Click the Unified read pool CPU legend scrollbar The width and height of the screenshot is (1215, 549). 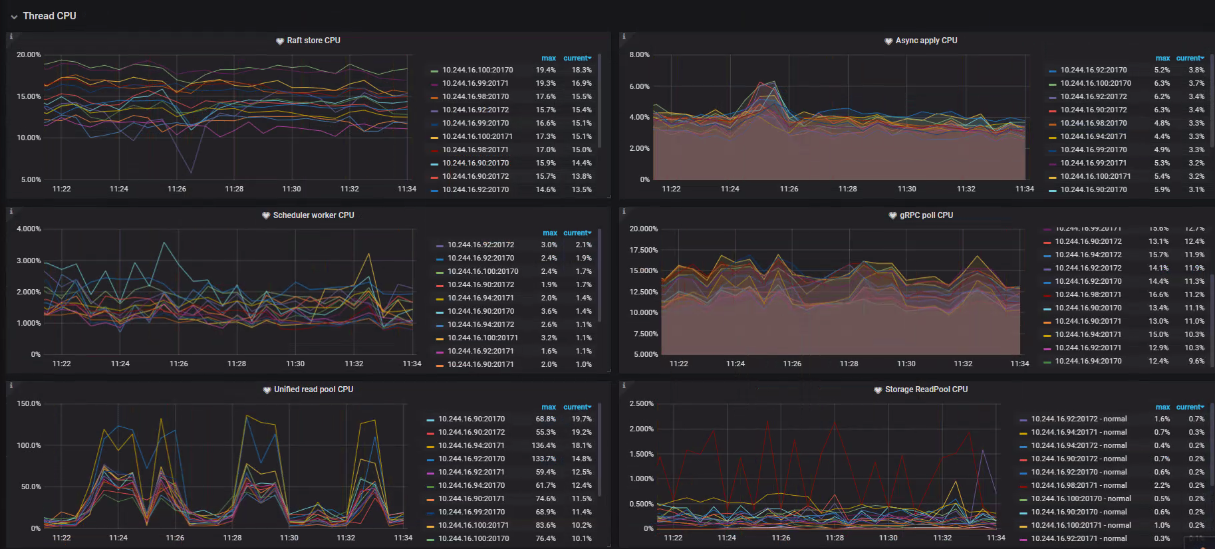[x=600, y=449]
